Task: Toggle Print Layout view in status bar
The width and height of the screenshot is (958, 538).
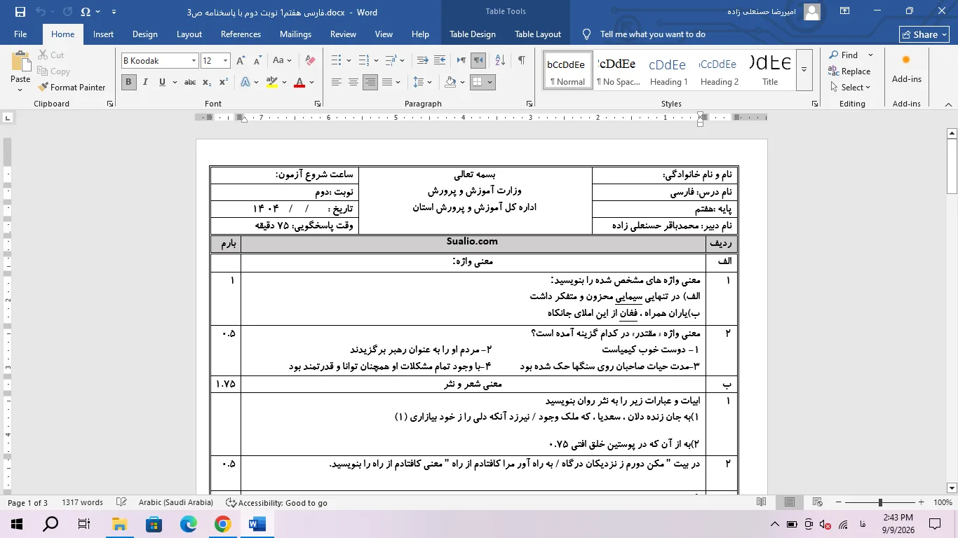Action: [x=790, y=502]
